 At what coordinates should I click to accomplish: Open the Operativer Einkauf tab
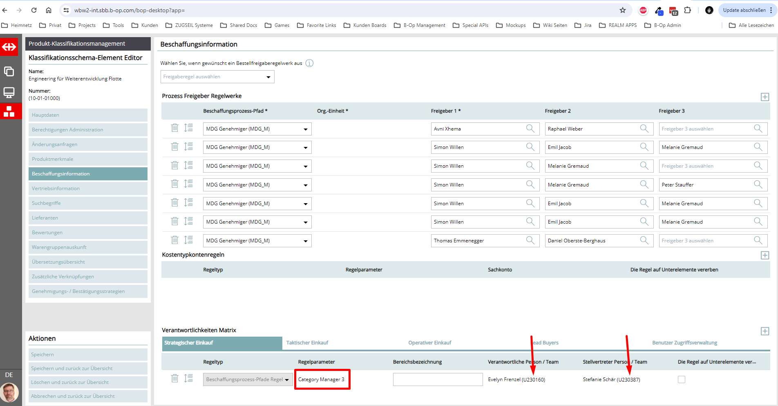[429, 343]
